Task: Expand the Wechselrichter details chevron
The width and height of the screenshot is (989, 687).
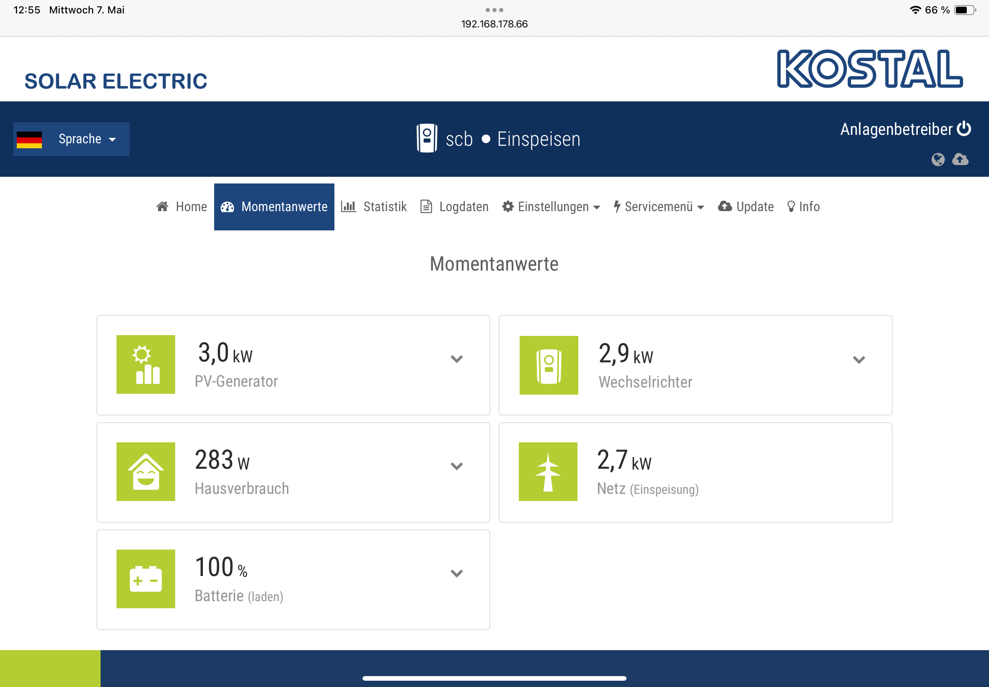Action: (x=859, y=359)
